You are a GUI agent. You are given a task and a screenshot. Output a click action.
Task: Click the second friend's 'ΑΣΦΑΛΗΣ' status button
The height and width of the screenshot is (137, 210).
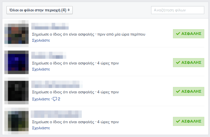click(x=188, y=62)
